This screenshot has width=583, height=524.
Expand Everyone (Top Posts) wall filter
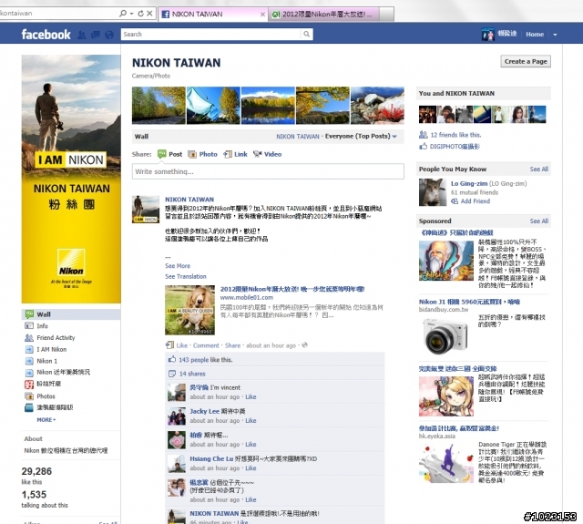pos(361,137)
